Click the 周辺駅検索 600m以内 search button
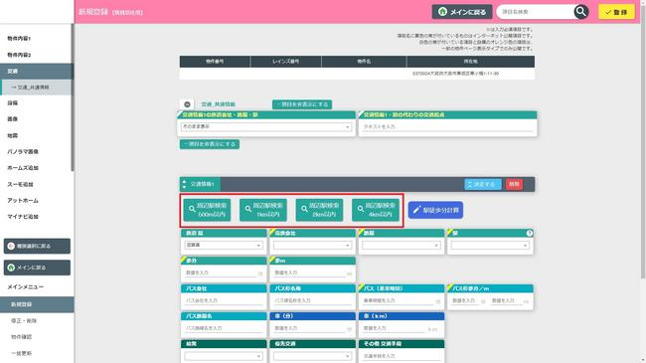 208,210
